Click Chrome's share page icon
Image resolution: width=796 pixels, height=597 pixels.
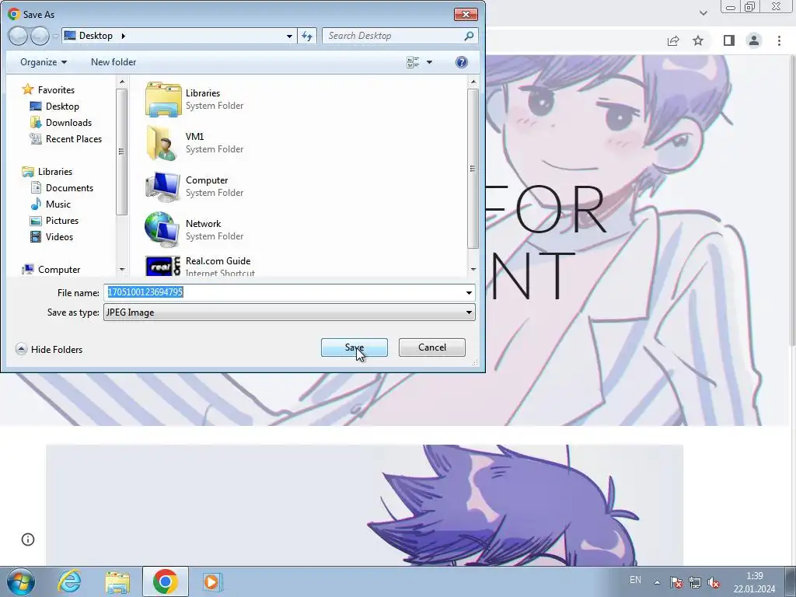click(x=673, y=40)
